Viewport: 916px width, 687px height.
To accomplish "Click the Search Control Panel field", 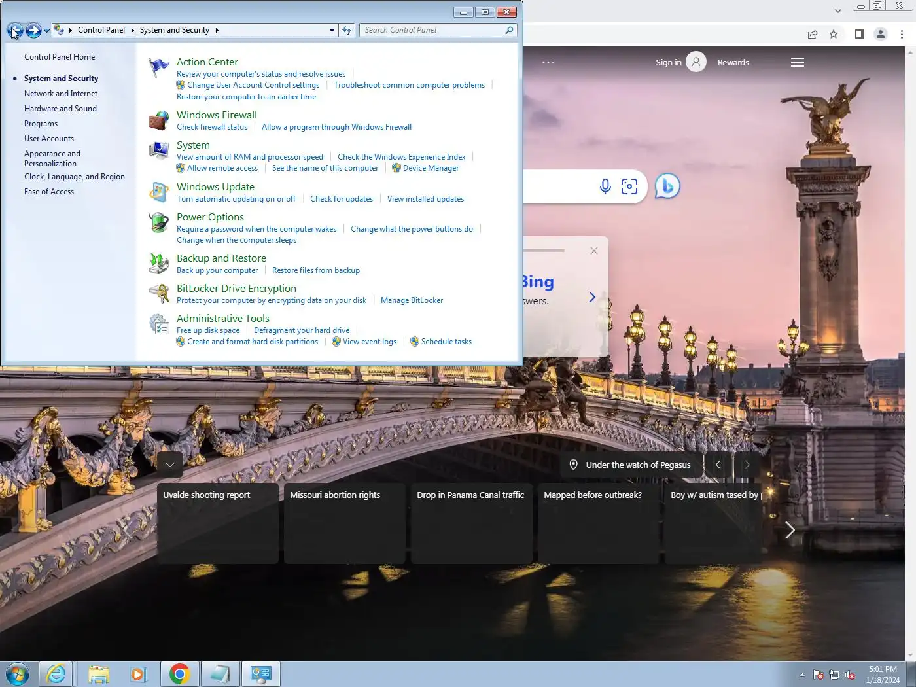I will coord(432,30).
